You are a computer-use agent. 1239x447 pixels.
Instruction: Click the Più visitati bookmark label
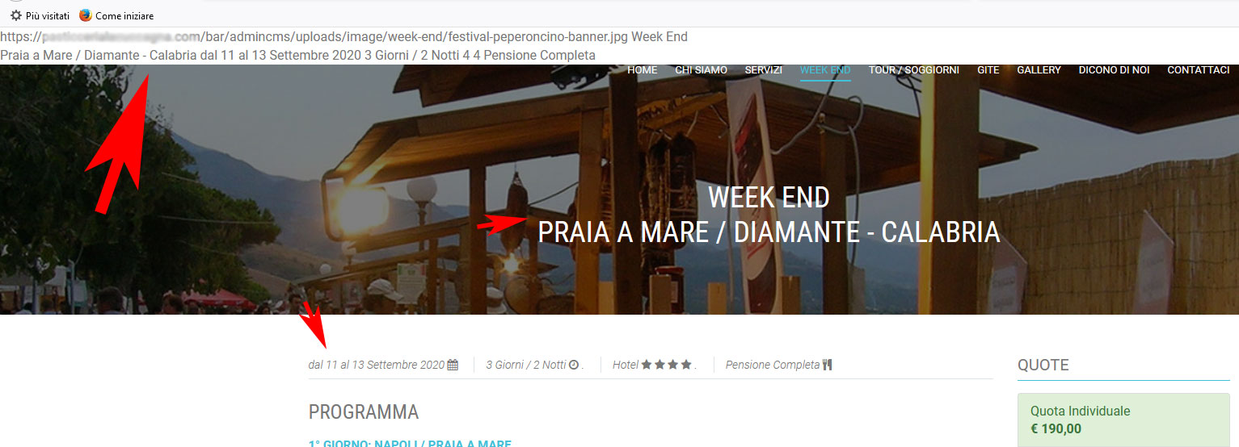tap(48, 15)
